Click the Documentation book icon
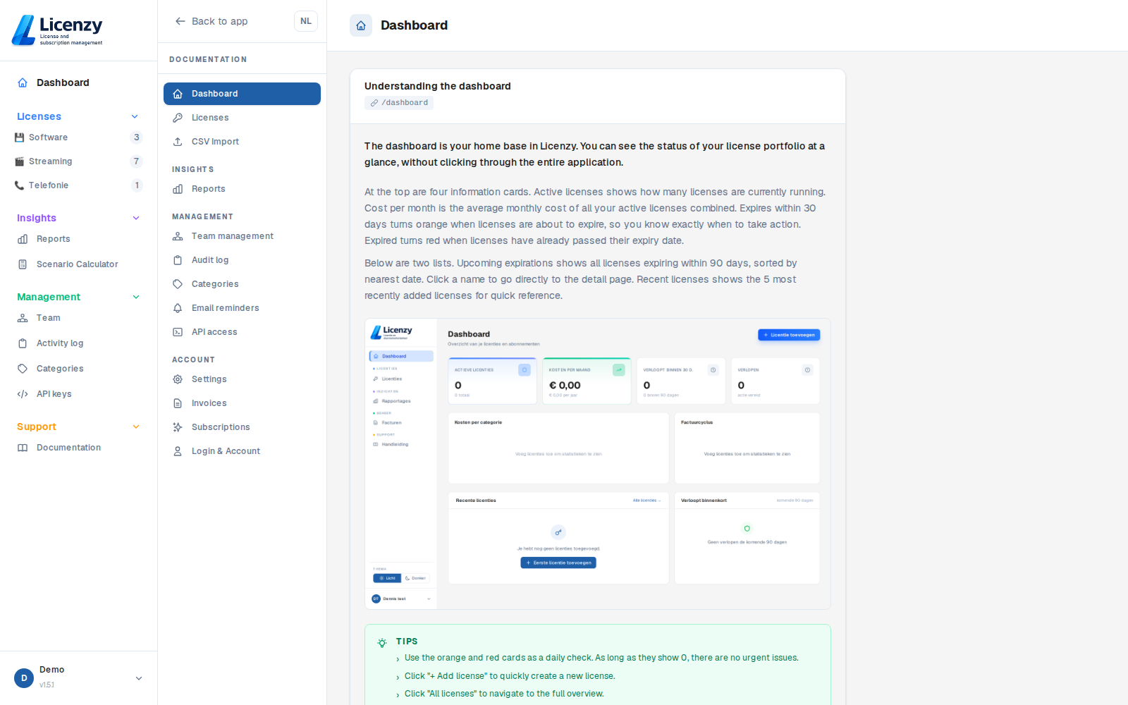The height and width of the screenshot is (705, 1128). coord(23,448)
